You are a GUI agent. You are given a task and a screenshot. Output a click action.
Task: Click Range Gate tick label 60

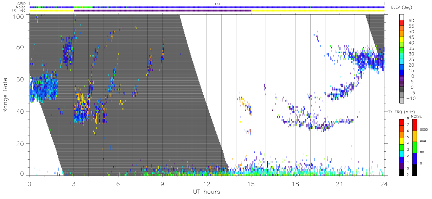[x=21, y=79]
